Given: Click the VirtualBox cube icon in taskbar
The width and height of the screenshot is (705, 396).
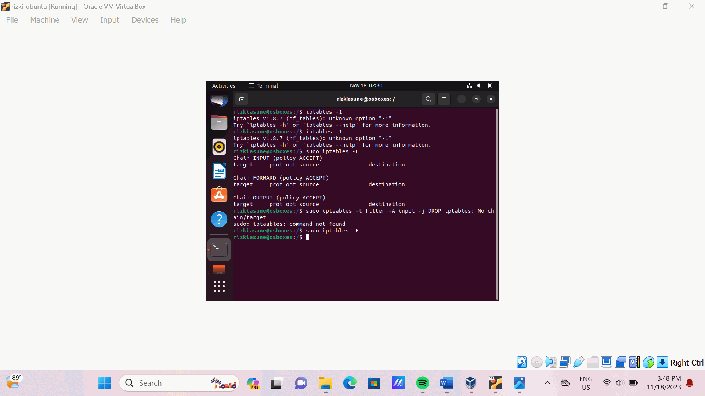Looking at the screenshot, I should [x=471, y=383].
